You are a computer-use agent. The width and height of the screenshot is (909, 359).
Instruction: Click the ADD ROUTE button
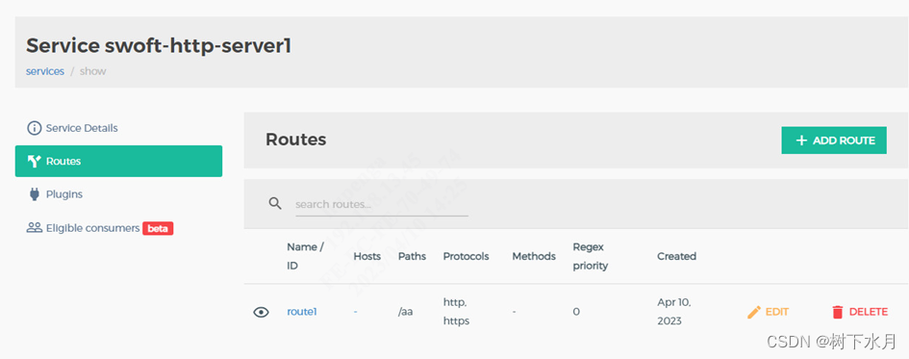[x=834, y=141]
